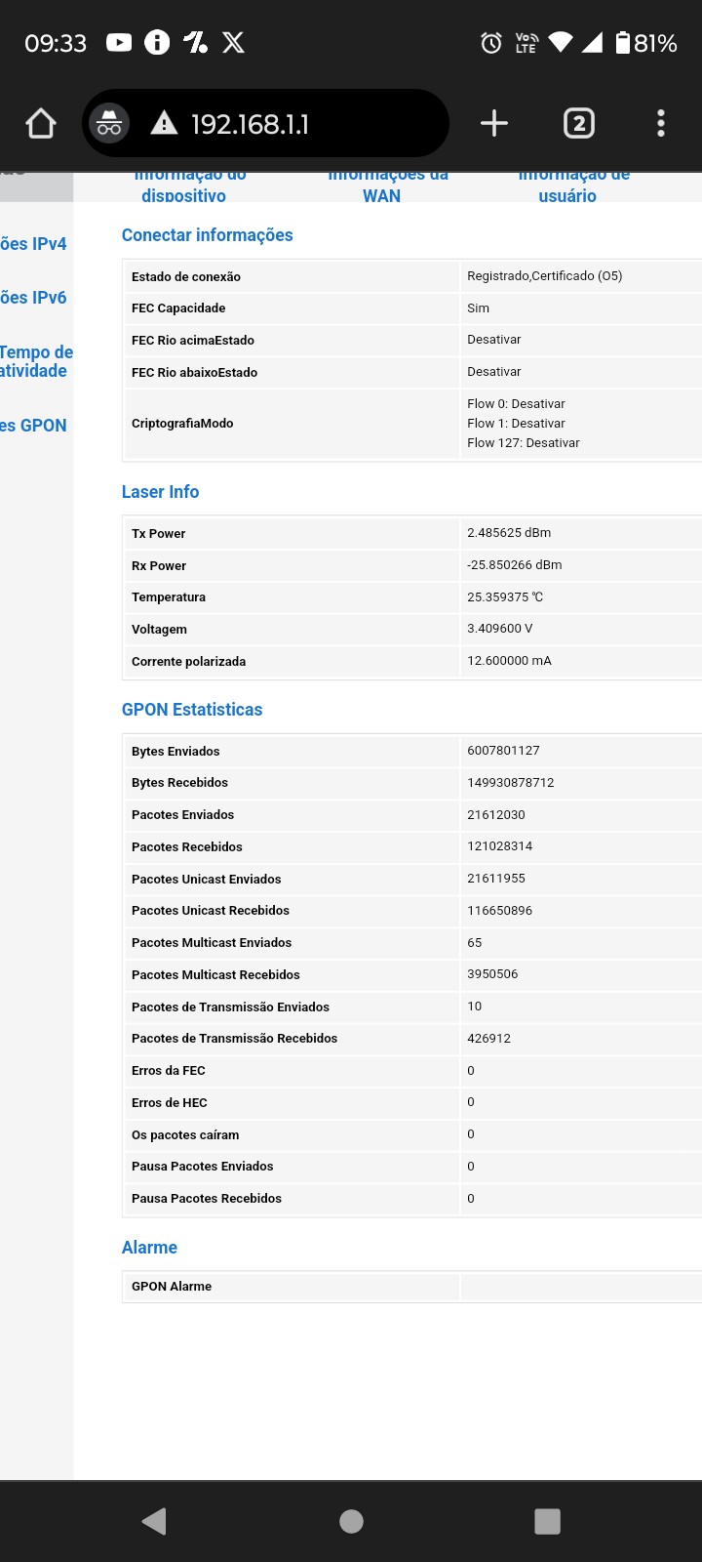The height and width of the screenshot is (1562, 702).
Task: Tap the incognito glasses icon
Action: [x=109, y=124]
